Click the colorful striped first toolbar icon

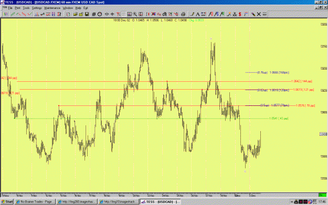click(x=5, y=14)
